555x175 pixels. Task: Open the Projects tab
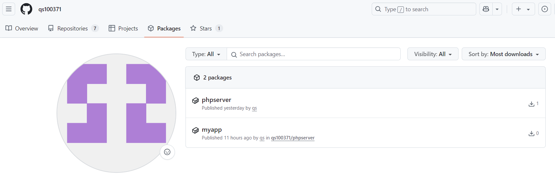[123, 28]
